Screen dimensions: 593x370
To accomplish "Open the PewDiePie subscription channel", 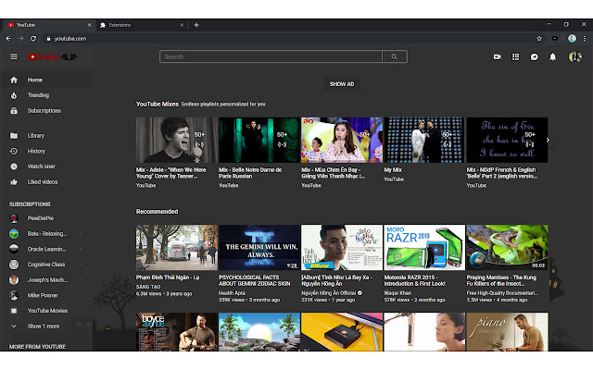I will coord(41,218).
